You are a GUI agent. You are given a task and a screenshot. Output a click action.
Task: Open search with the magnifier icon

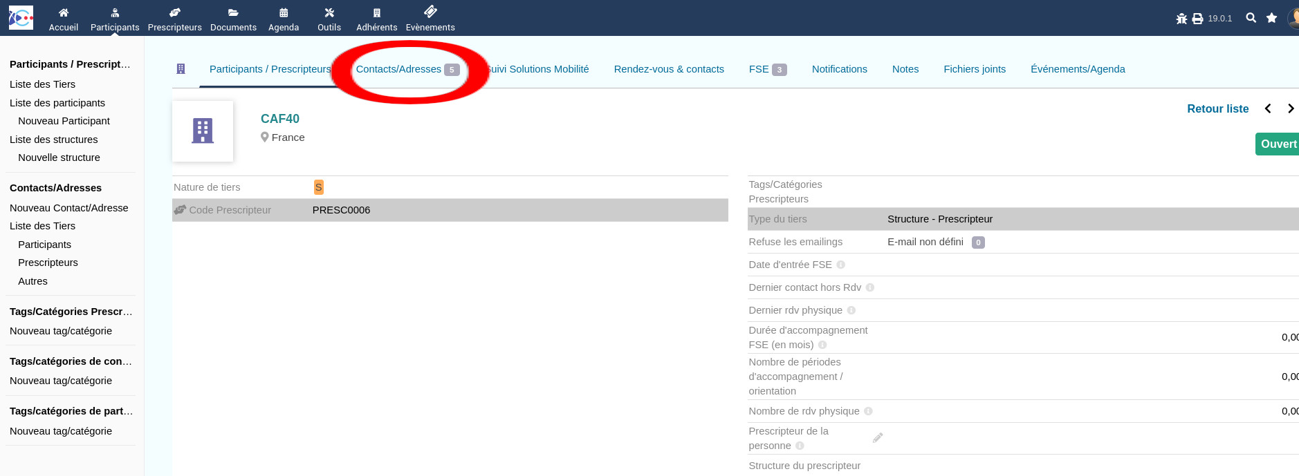click(x=1251, y=18)
